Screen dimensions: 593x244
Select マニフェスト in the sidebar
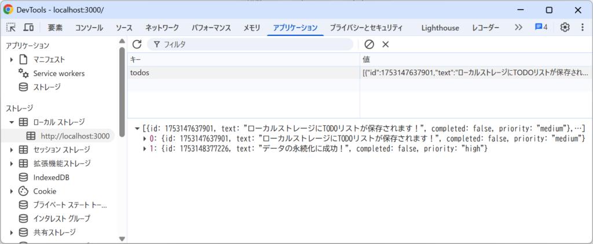[x=49, y=59]
